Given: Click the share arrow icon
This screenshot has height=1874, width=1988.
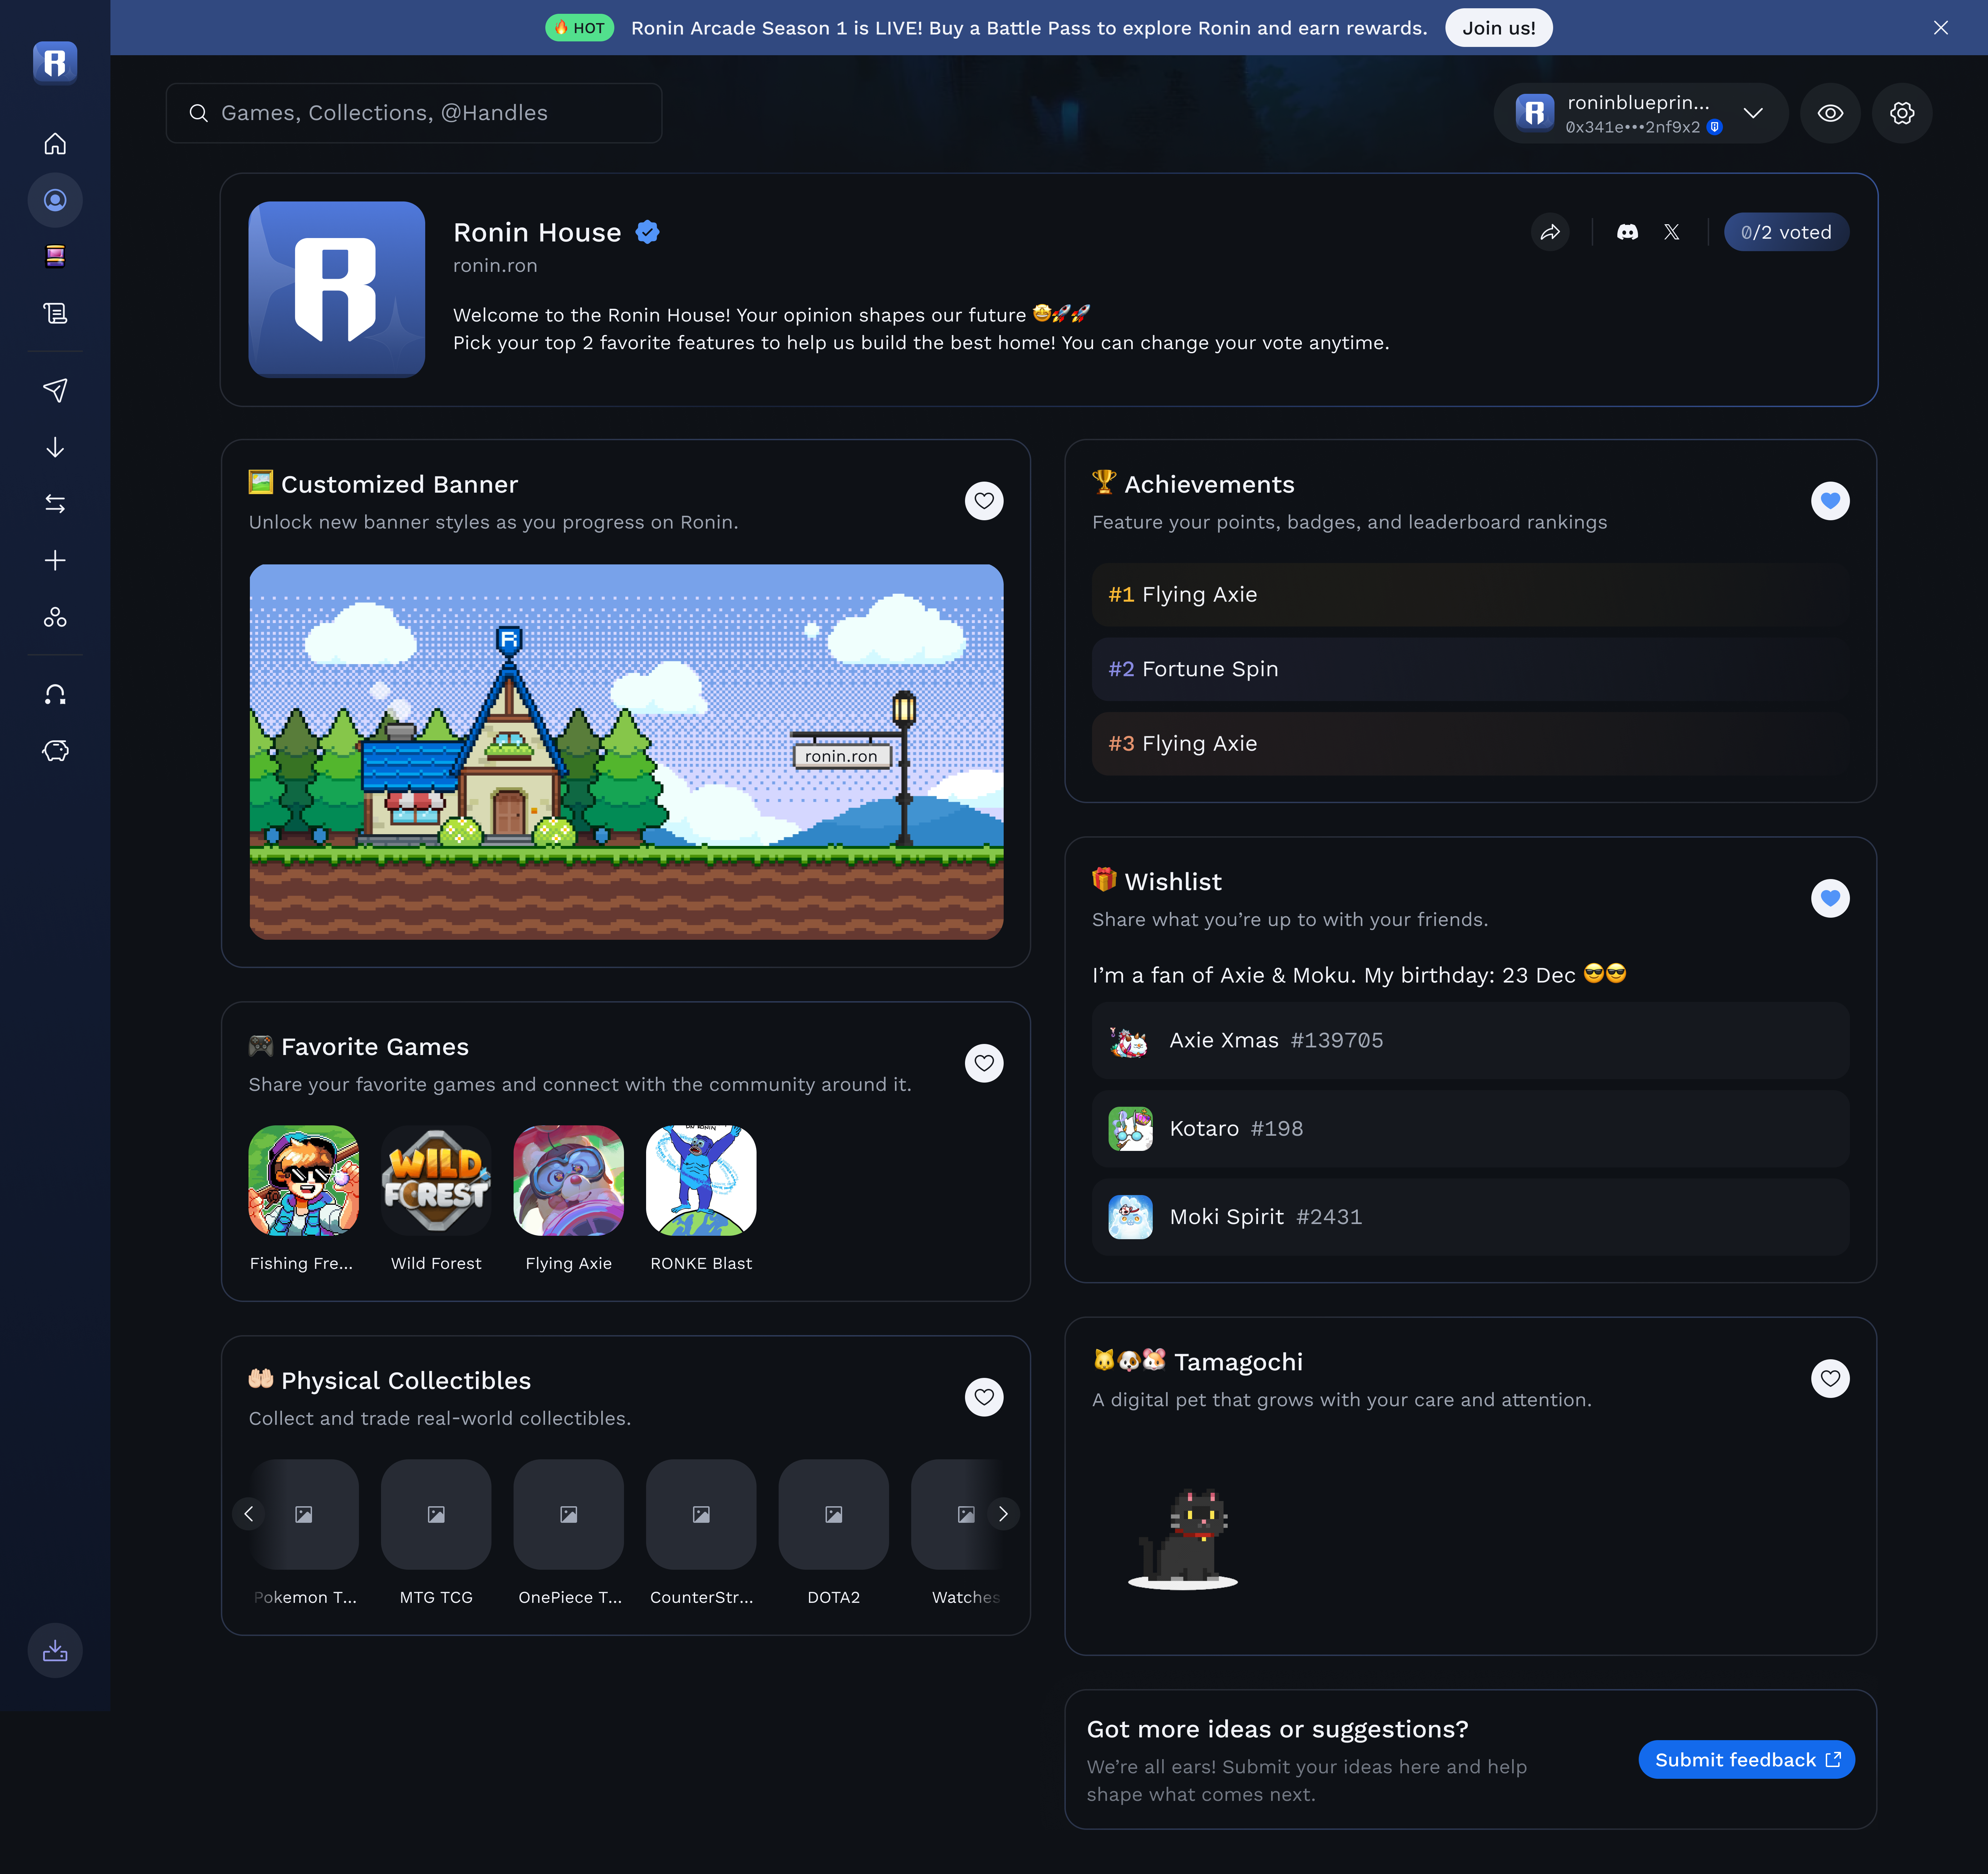Looking at the screenshot, I should pyautogui.click(x=1550, y=232).
